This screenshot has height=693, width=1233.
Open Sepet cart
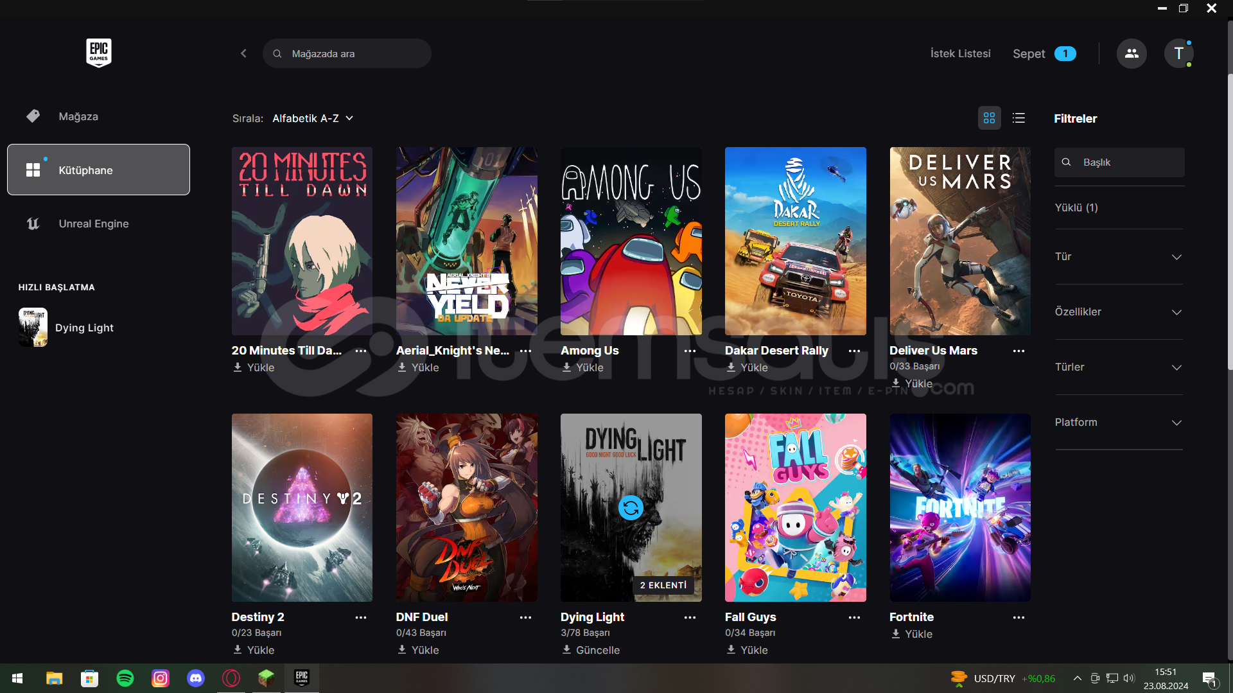tap(1044, 54)
